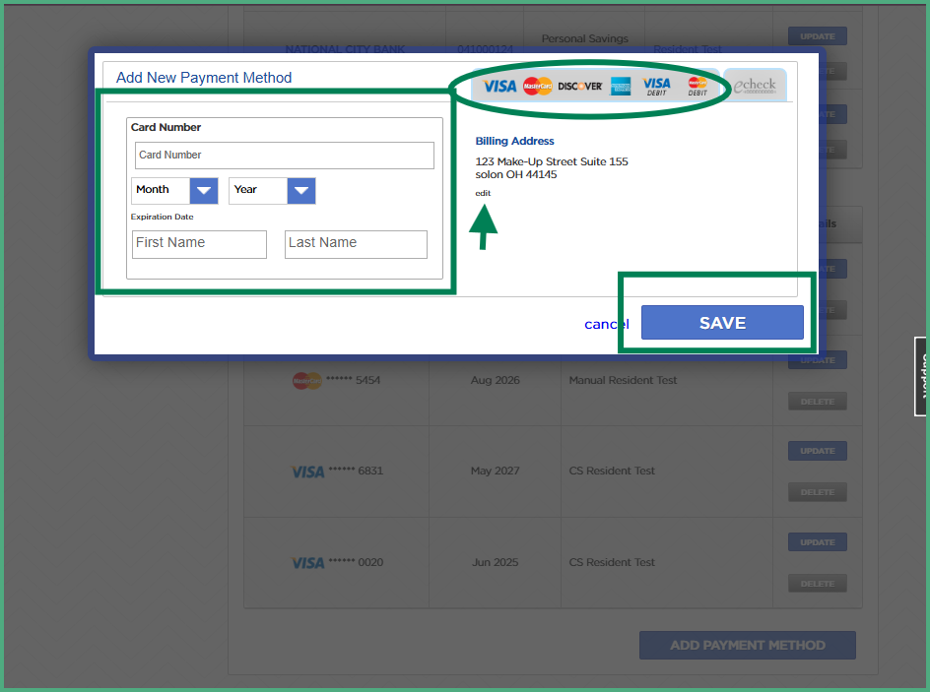Click the Visa logo for card ending 0020
930x692 pixels.
(307, 563)
